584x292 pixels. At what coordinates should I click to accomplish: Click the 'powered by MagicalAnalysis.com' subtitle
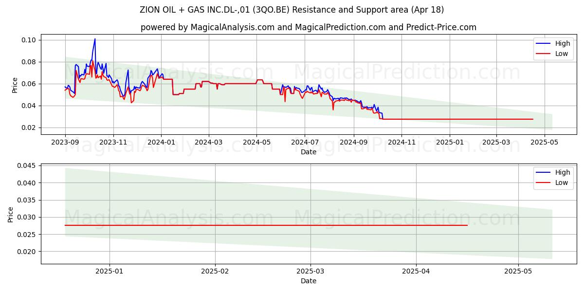click(x=309, y=27)
